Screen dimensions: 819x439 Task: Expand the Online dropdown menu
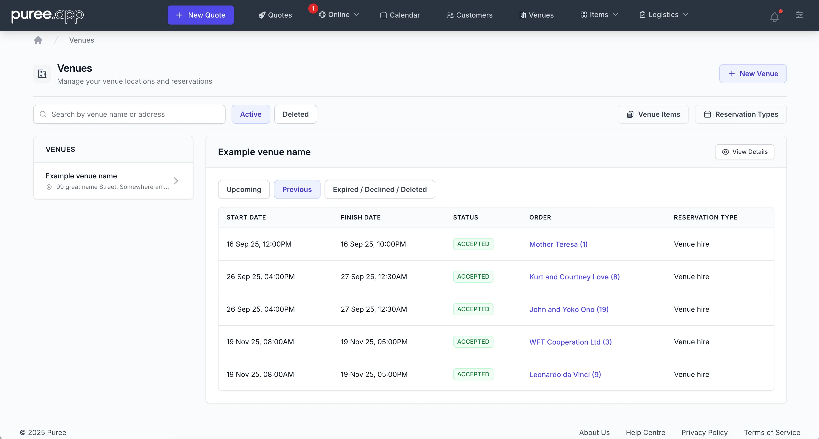click(339, 14)
